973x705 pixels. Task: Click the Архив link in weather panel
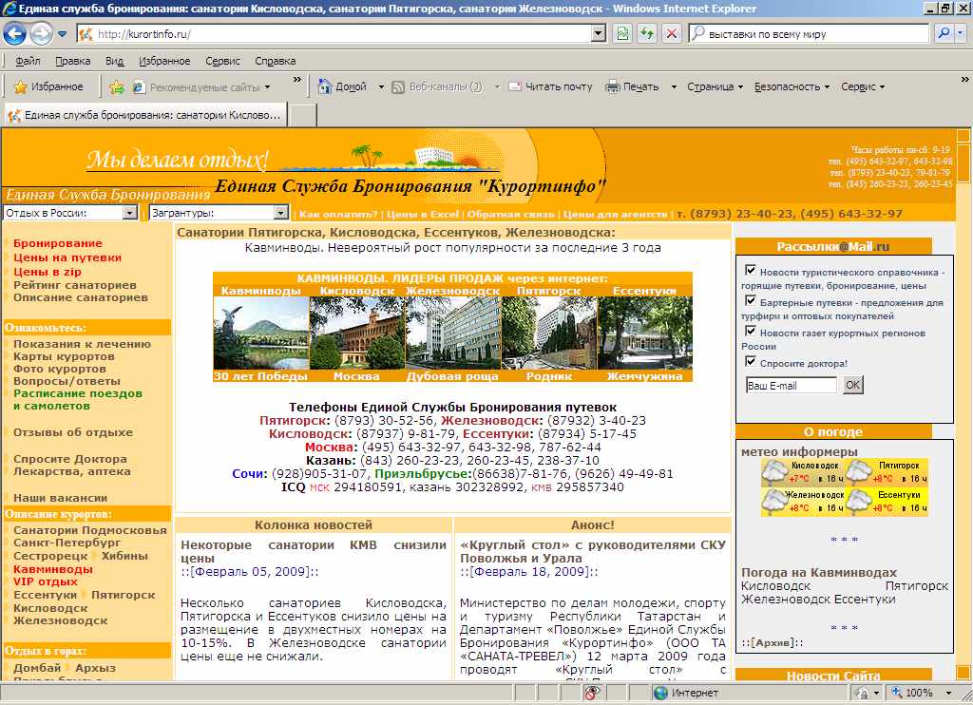pos(772,643)
